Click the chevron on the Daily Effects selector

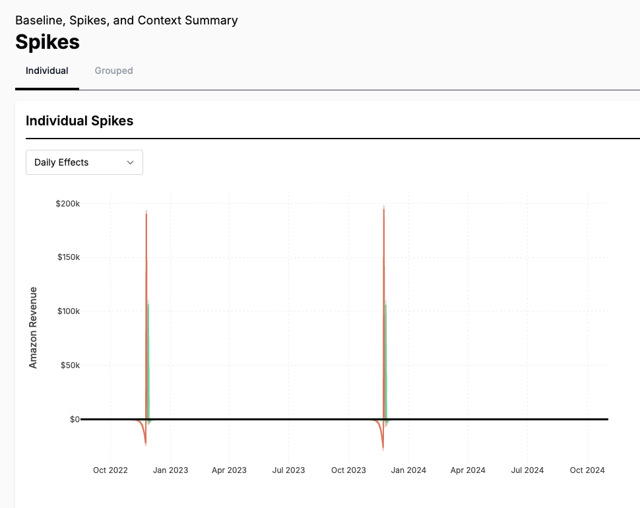(131, 162)
